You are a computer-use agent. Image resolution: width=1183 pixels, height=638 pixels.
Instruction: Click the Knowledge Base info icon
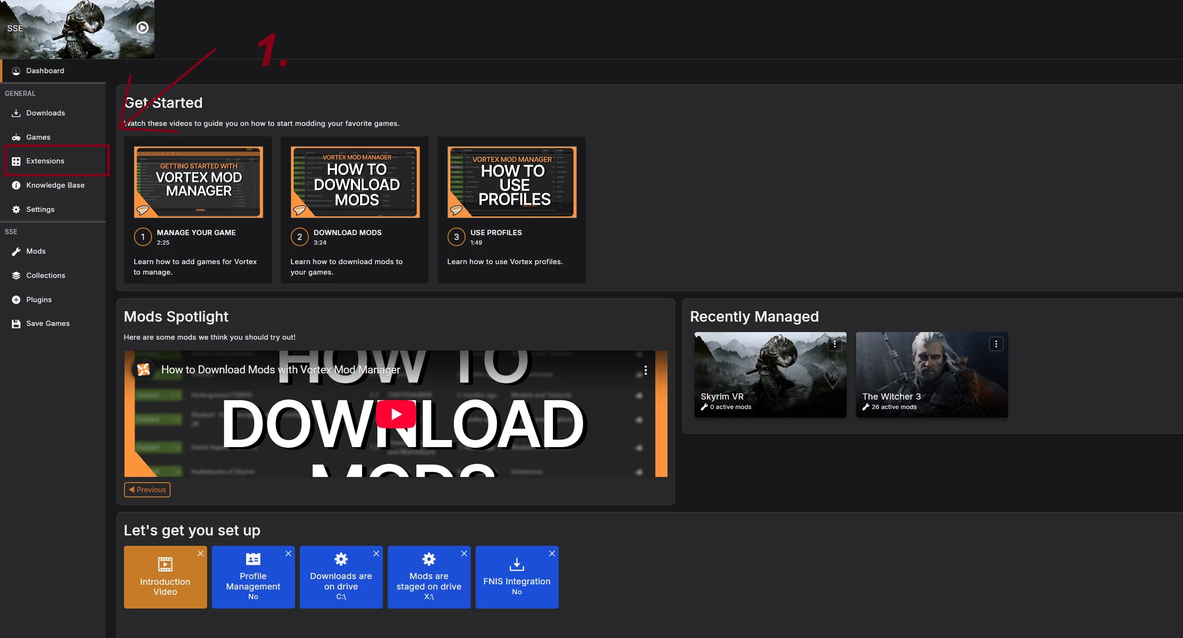[16, 185]
